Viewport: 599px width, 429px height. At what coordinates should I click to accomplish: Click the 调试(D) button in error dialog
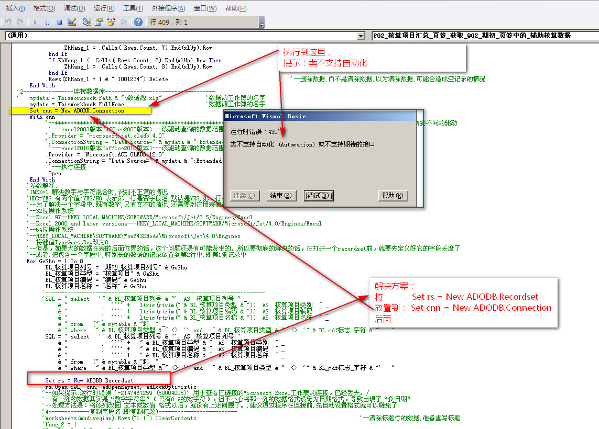click(319, 196)
